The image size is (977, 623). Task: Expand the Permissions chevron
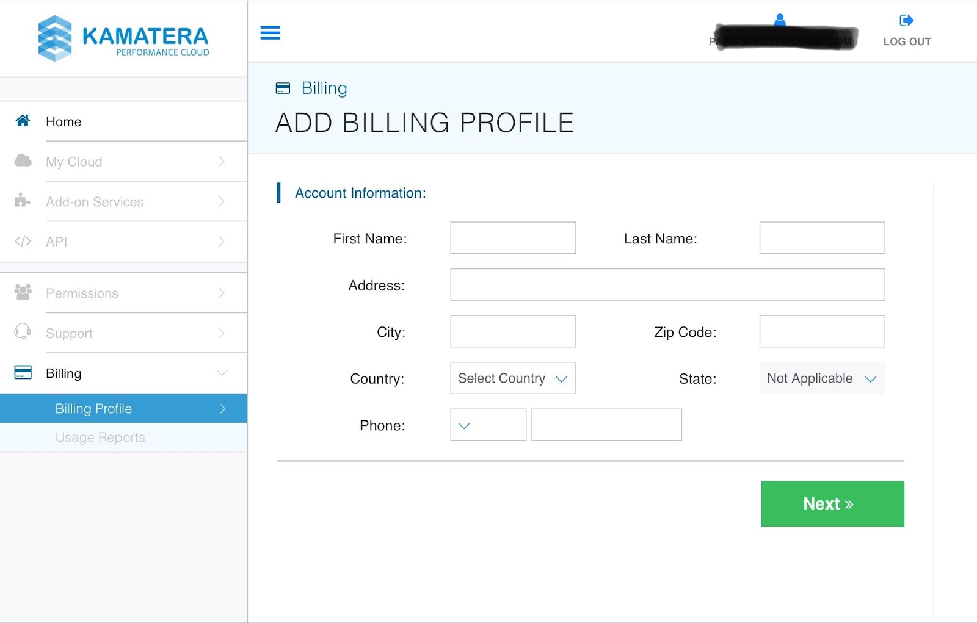(x=222, y=293)
